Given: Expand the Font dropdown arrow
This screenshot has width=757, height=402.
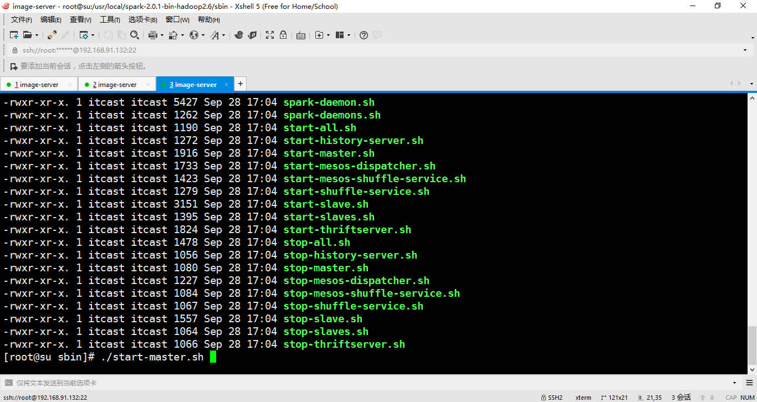Looking at the screenshot, I should 224,35.
